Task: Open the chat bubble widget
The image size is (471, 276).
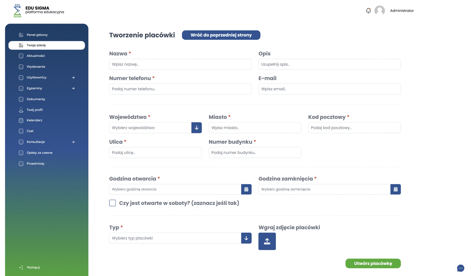Action: [460, 268]
